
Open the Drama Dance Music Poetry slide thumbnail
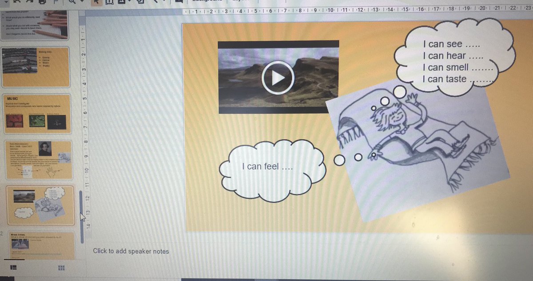pyautogui.click(x=35, y=67)
